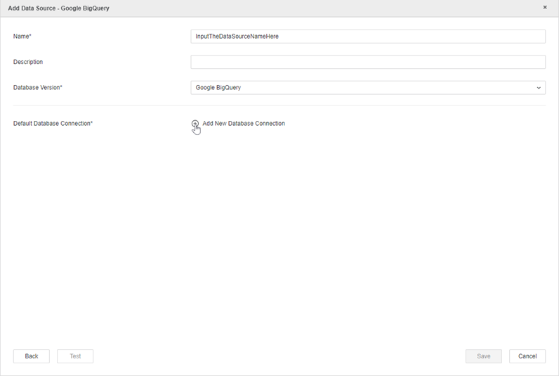This screenshot has width=559, height=376.
Task: Click the Name* field label
Action: [22, 37]
